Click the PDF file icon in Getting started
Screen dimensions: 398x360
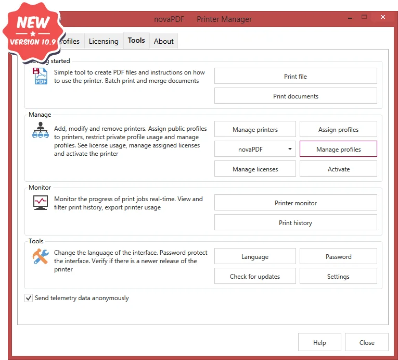(x=40, y=76)
